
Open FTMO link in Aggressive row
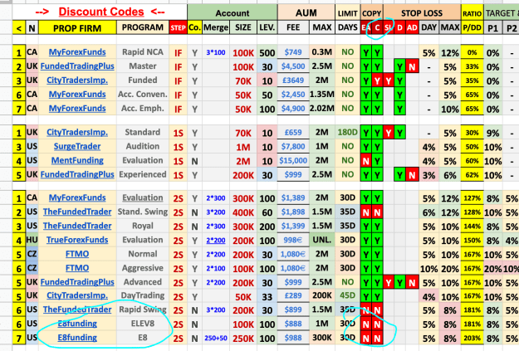click(x=77, y=268)
